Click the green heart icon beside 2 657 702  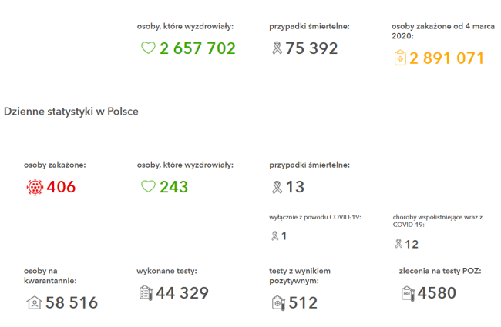click(148, 48)
